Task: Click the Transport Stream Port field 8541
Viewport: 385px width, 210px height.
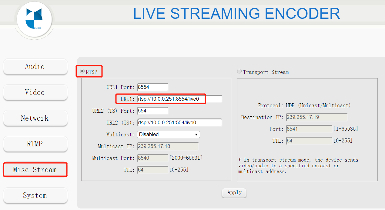Action: click(309, 129)
